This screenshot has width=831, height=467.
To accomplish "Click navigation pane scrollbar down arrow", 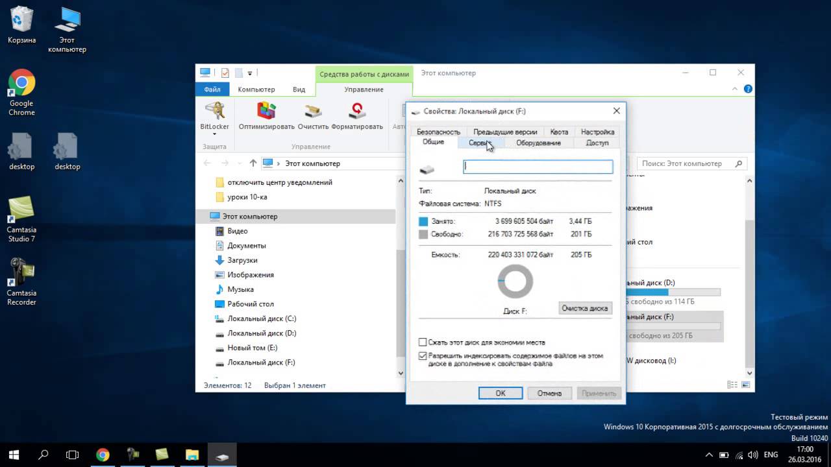I will [401, 373].
